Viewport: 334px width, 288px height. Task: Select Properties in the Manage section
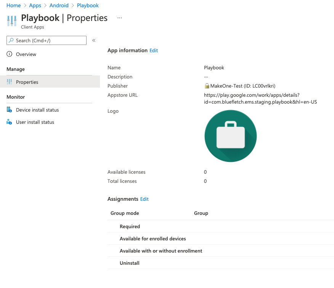(50, 82)
